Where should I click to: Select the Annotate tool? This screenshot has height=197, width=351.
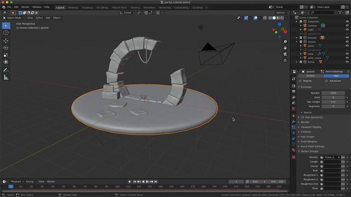coord(6,70)
